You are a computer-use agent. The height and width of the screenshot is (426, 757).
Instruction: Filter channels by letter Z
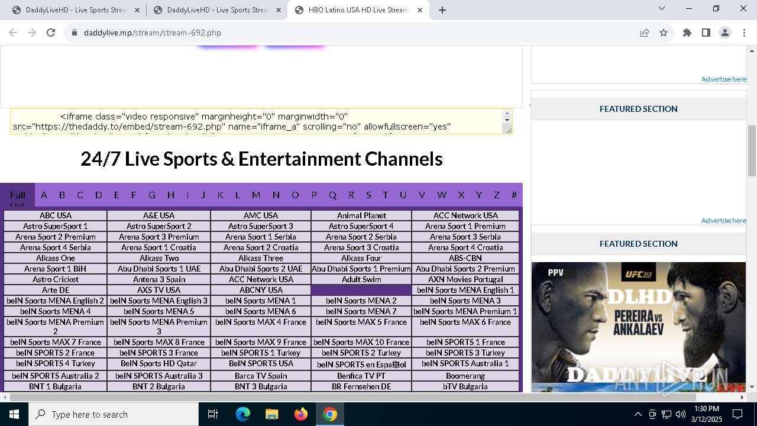tap(497, 195)
